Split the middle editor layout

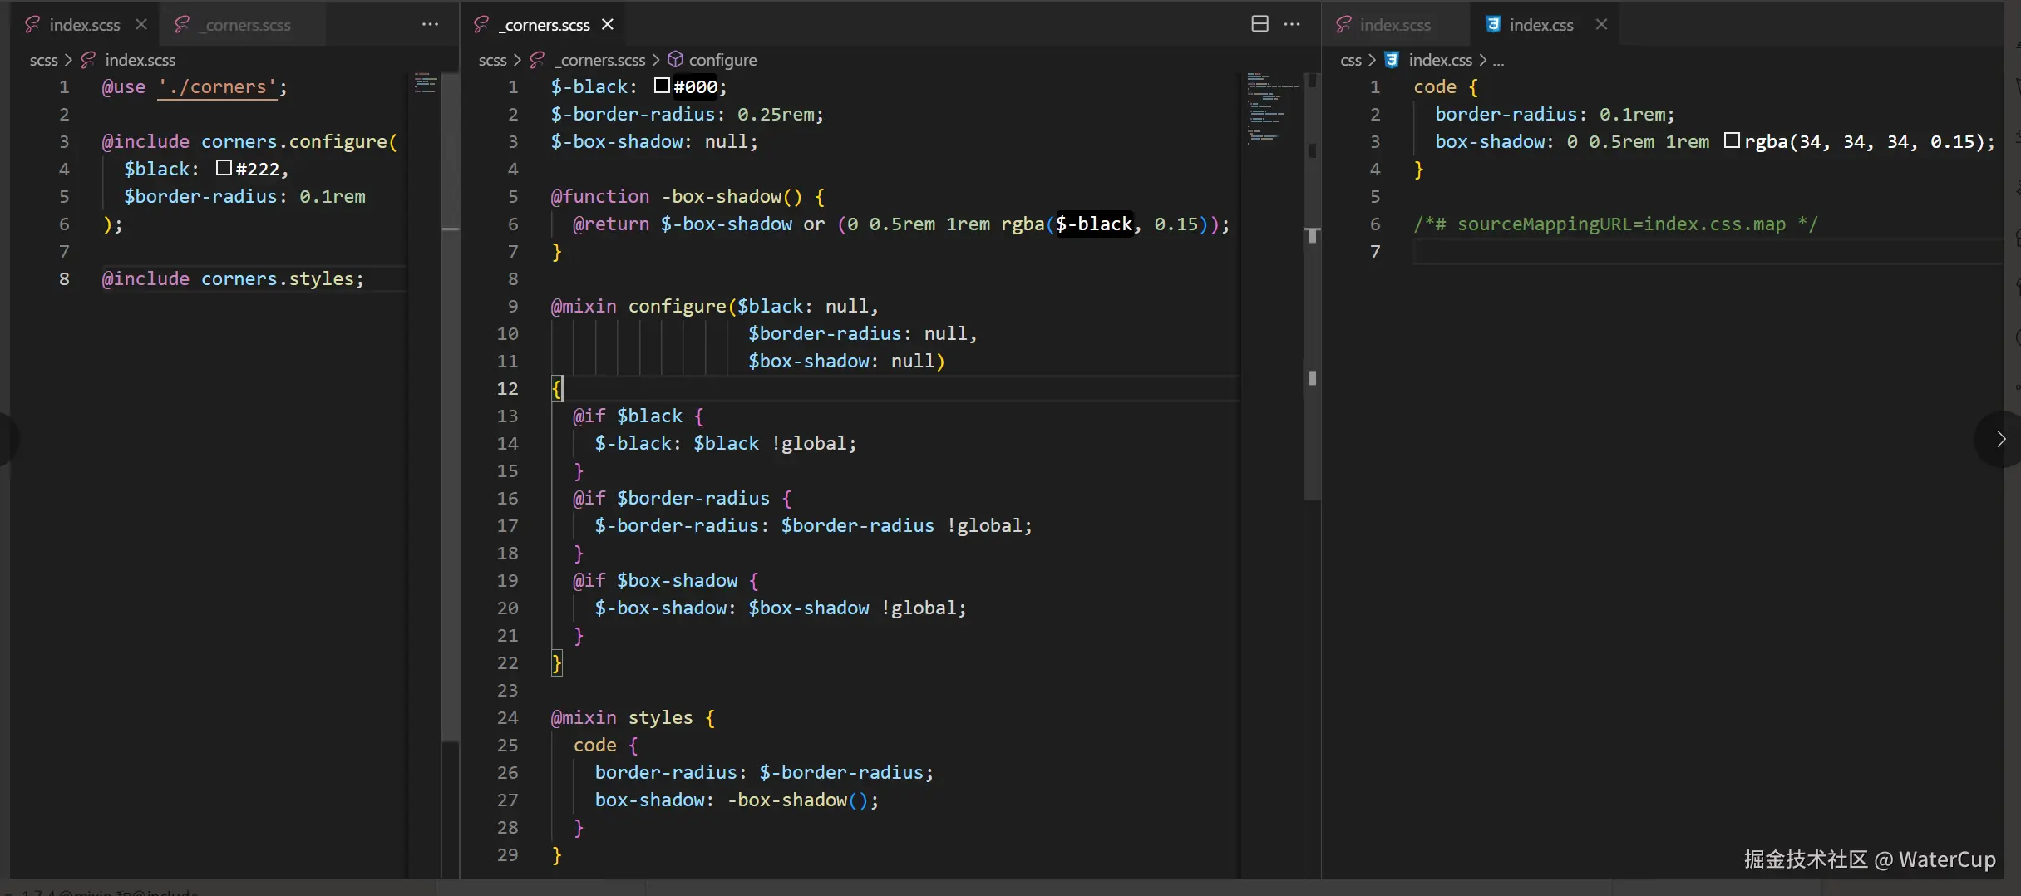[1260, 24]
